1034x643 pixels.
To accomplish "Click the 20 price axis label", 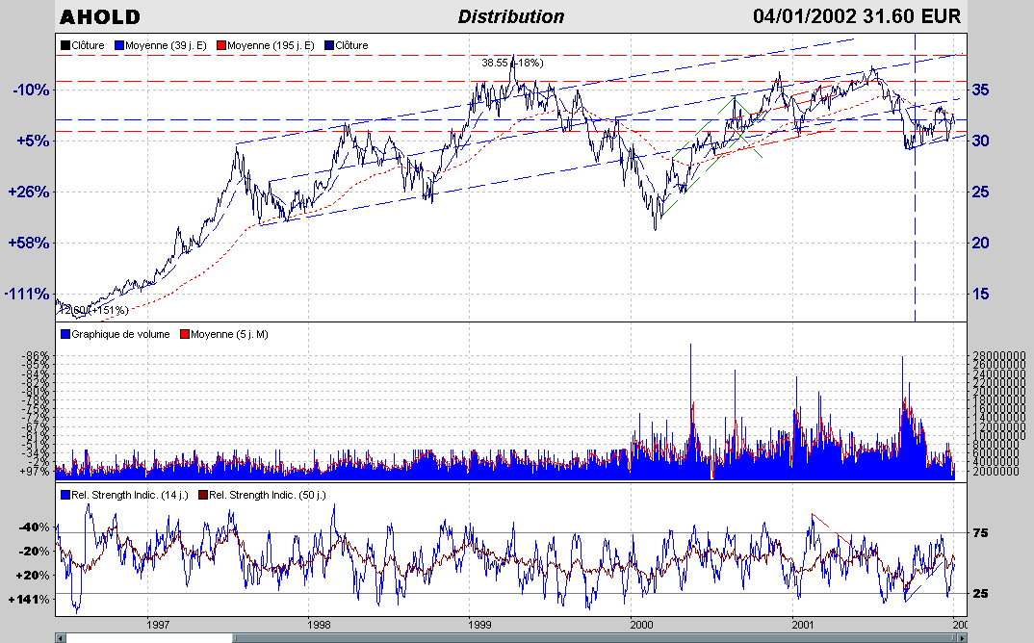I will [x=980, y=243].
